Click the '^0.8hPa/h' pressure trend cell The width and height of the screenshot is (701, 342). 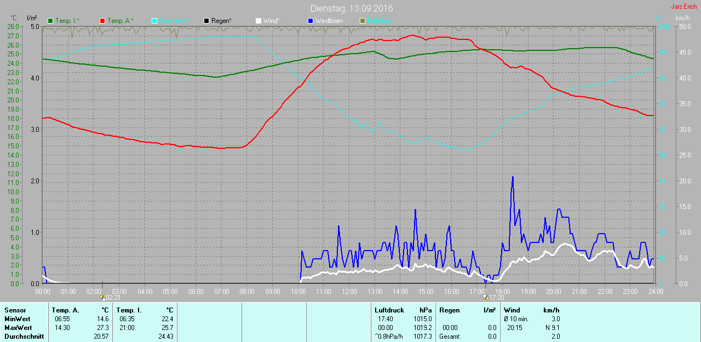(x=389, y=337)
